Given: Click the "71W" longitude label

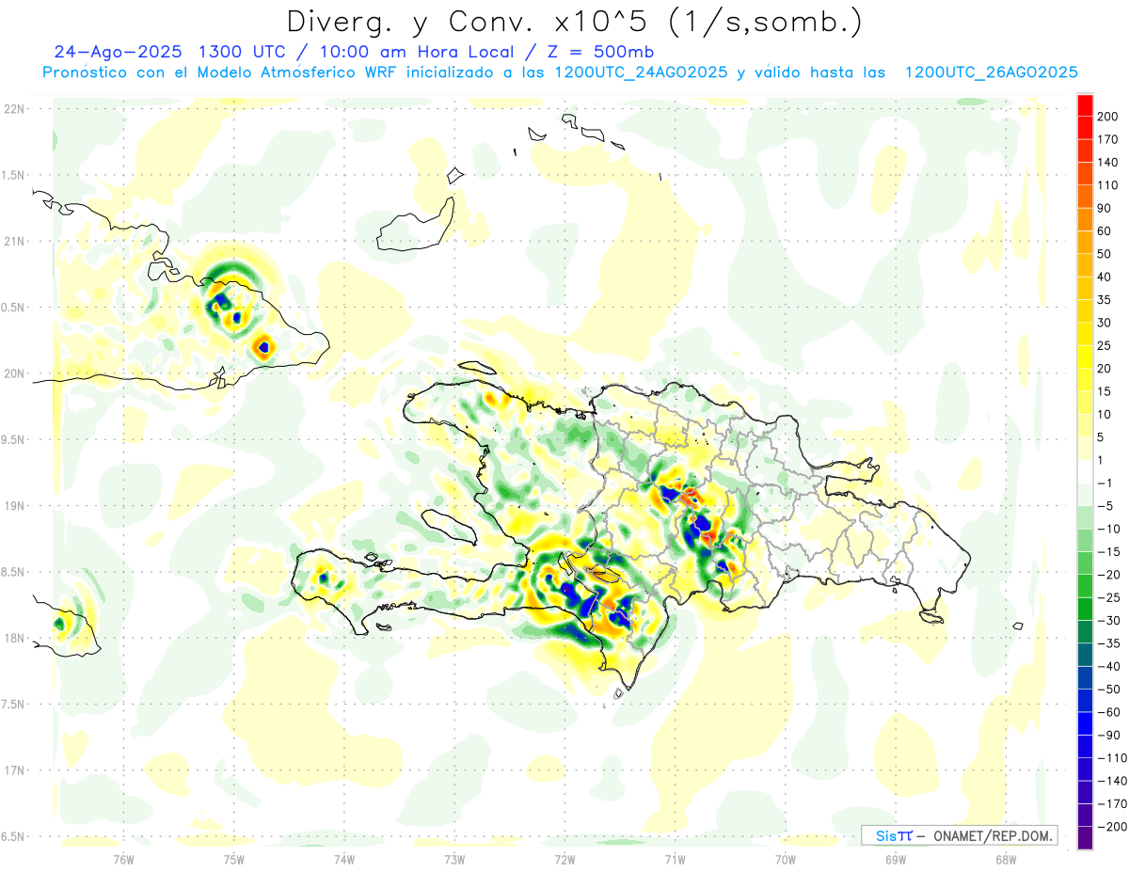Looking at the screenshot, I should [675, 859].
